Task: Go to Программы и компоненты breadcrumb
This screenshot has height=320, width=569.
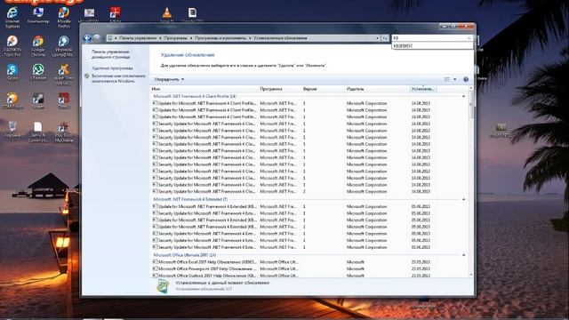Action: tap(220, 38)
